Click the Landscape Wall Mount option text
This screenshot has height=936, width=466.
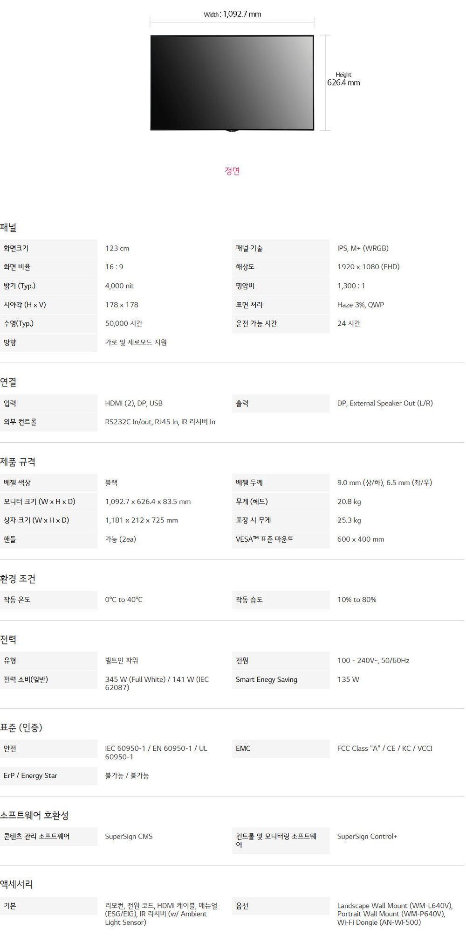click(x=394, y=906)
